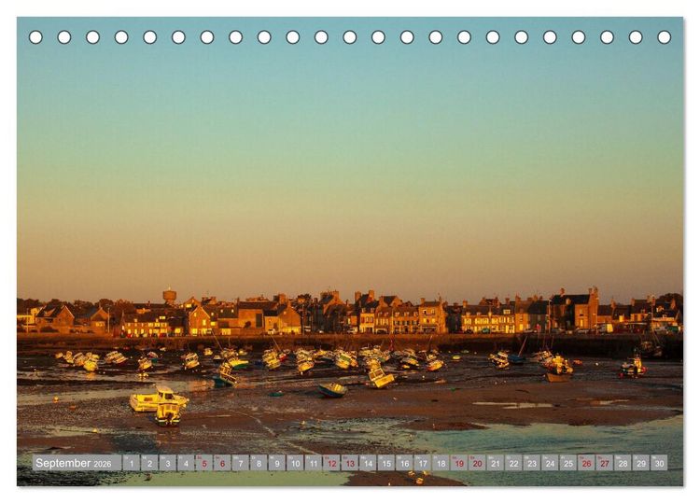The width and height of the screenshot is (700, 503).
Task: Select day 1 in the calendar strip
Action: (132, 463)
